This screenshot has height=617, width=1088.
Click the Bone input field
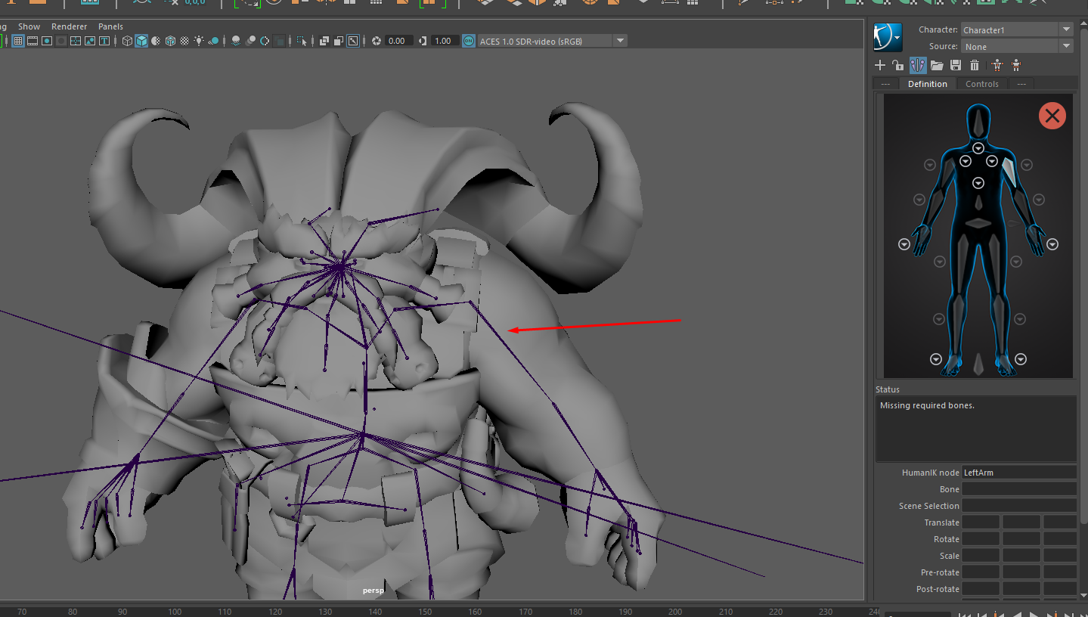(1018, 489)
